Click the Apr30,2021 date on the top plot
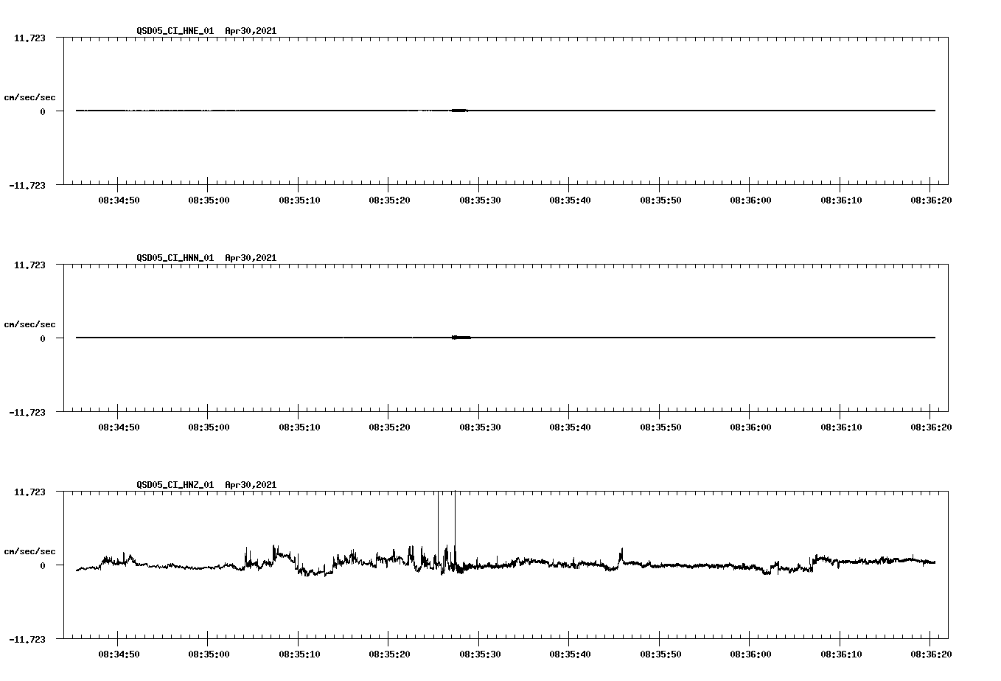This screenshot has height=681, width=1001. point(250,31)
